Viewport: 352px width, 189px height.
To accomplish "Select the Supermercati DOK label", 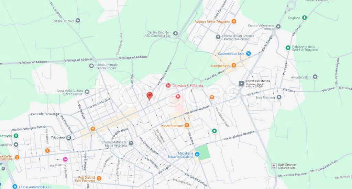I will pyautogui.click(x=231, y=54).
